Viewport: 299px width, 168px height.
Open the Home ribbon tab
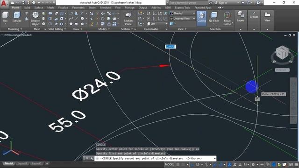(15, 7)
